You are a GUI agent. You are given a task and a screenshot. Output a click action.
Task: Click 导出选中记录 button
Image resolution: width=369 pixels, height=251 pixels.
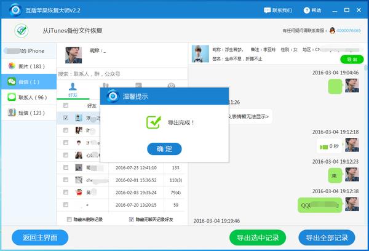(258, 237)
